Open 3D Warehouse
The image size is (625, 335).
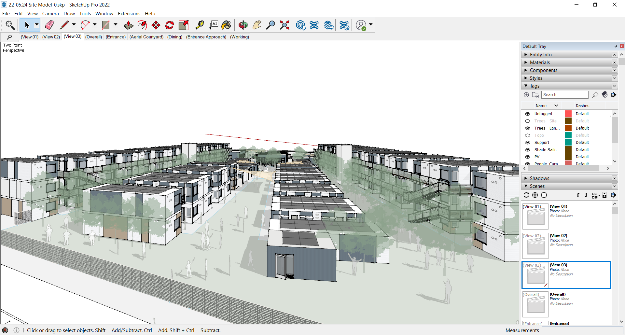tap(301, 25)
